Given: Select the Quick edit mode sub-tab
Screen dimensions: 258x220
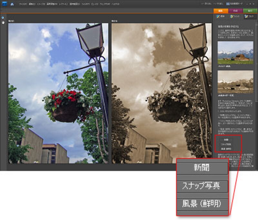Looking at the screenshot, I should (236, 16).
